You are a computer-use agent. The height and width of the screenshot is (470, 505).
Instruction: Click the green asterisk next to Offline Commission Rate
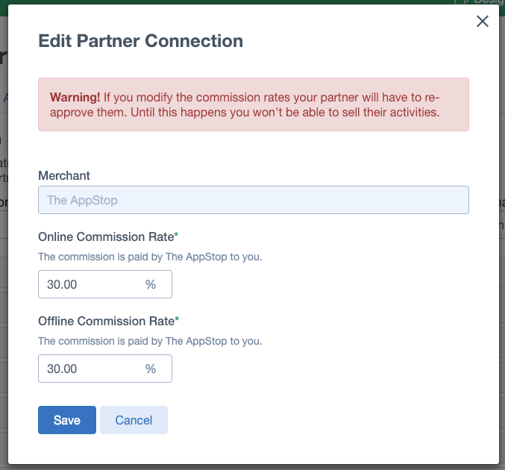[x=177, y=319]
